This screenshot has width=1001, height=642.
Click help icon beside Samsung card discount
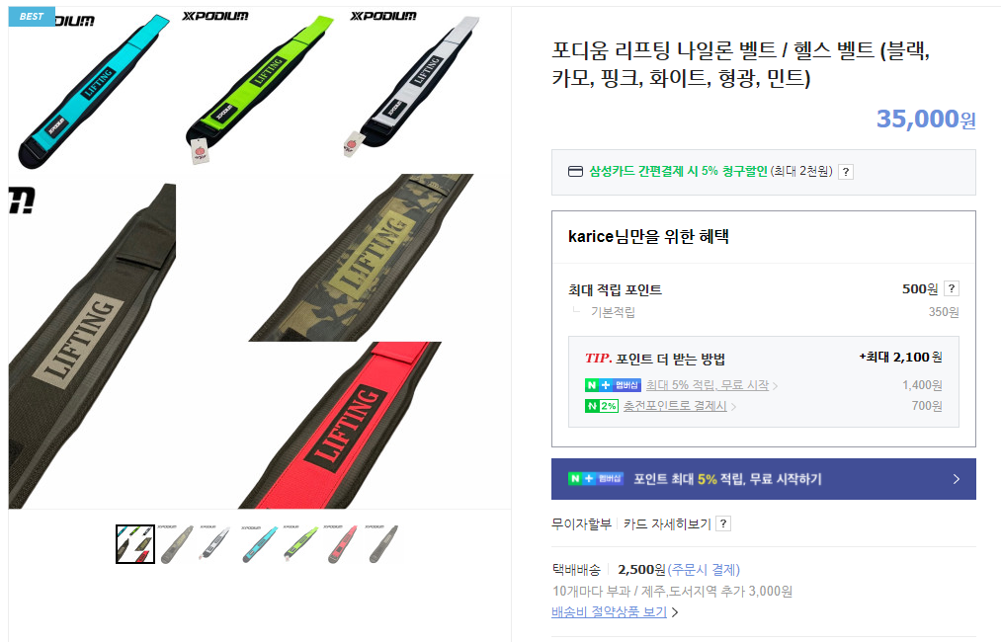tap(845, 172)
